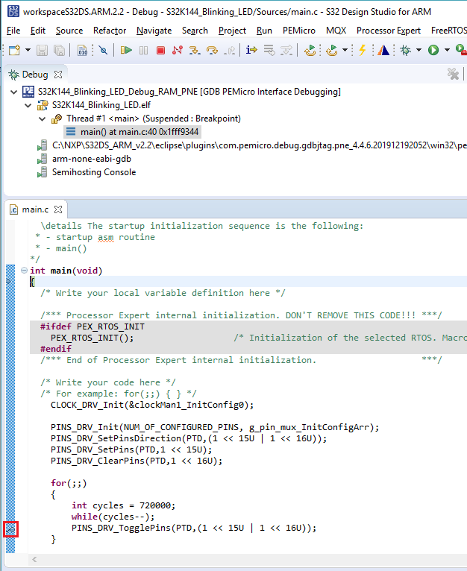Open the PEMicro menu

click(x=299, y=31)
